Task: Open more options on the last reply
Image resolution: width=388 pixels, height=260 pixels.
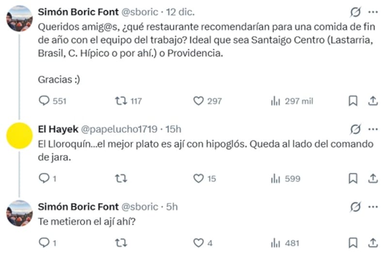Action: click(x=373, y=207)
